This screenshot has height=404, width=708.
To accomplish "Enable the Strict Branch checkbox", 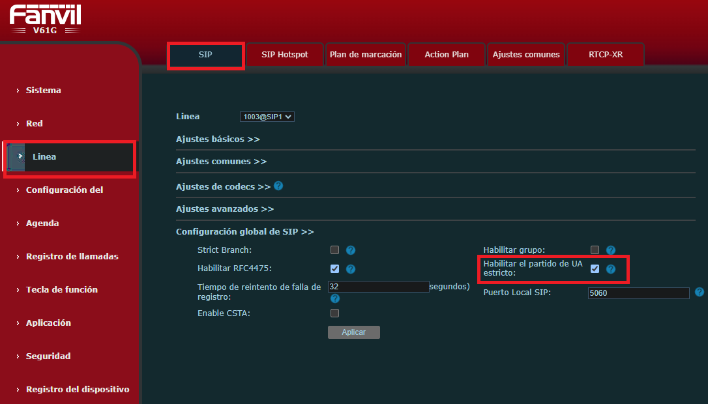I will coord(334,250).
